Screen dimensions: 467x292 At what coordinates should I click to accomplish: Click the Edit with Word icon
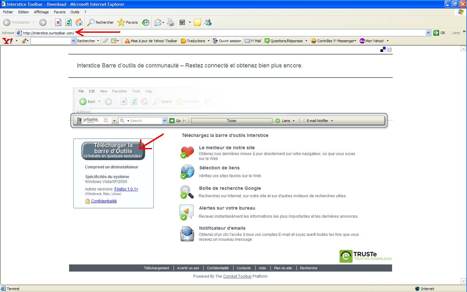(182, 22)
